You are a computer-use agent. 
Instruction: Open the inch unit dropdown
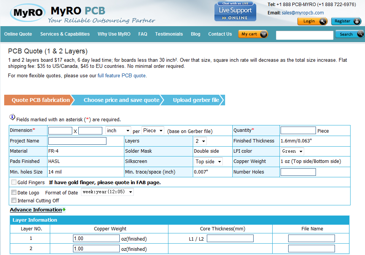[118, 130]
